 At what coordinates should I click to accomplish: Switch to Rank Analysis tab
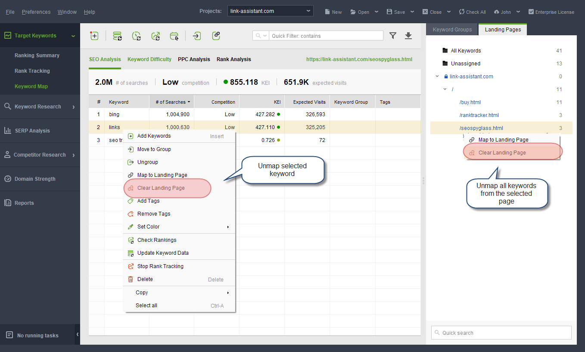point(234,59)
